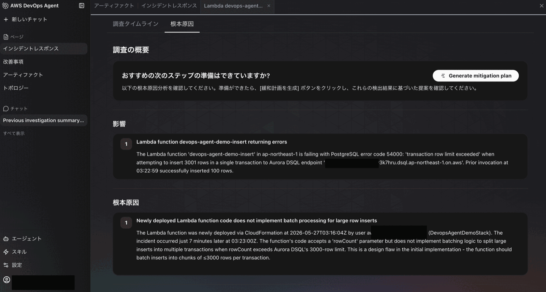Image resolution: width=546 pixels, height=292 pixels.
Task: Switch to the 調査タイムライン tab
Action: (136, 24)
